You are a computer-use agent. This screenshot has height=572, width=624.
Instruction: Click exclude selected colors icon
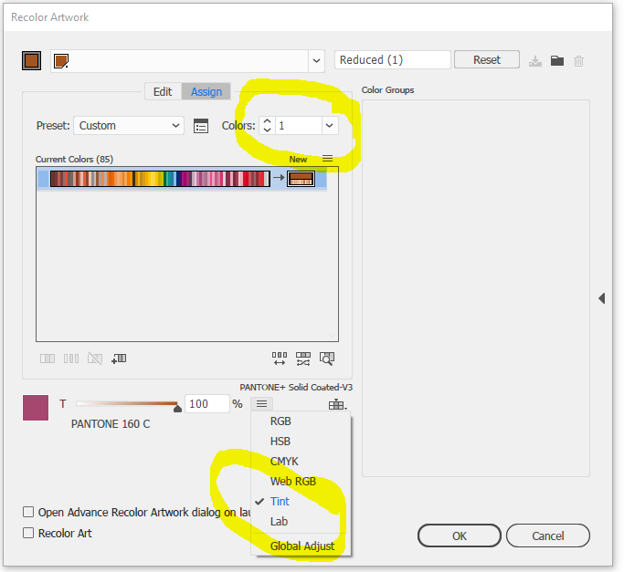click(95, 359)
